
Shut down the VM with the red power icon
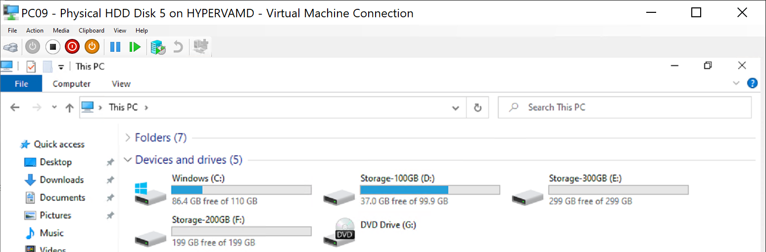point(72,47)
